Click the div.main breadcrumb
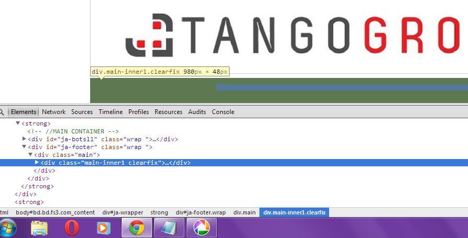The height and width of the screenshot is (238, 468). coord(244,213)
